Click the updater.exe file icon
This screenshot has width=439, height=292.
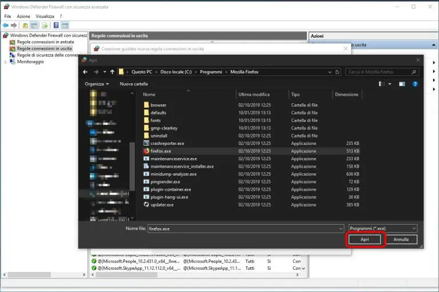[x=146, y=205]
